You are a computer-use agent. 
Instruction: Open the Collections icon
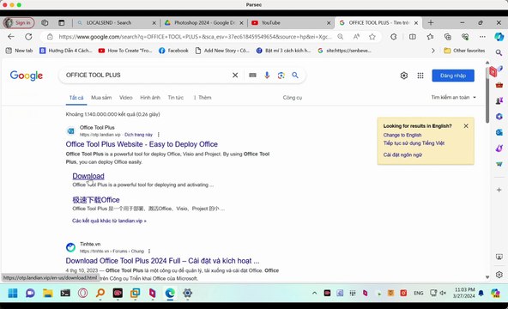(448, 37)
